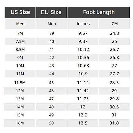Select the CM subheader cell
Screen dimensions: 133x133
[114, 24]
